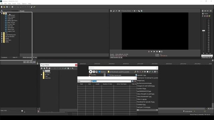Click Preview on External Monitor icon
The image size is (214, 120).
pyautogui.click(x=114, y=11)
